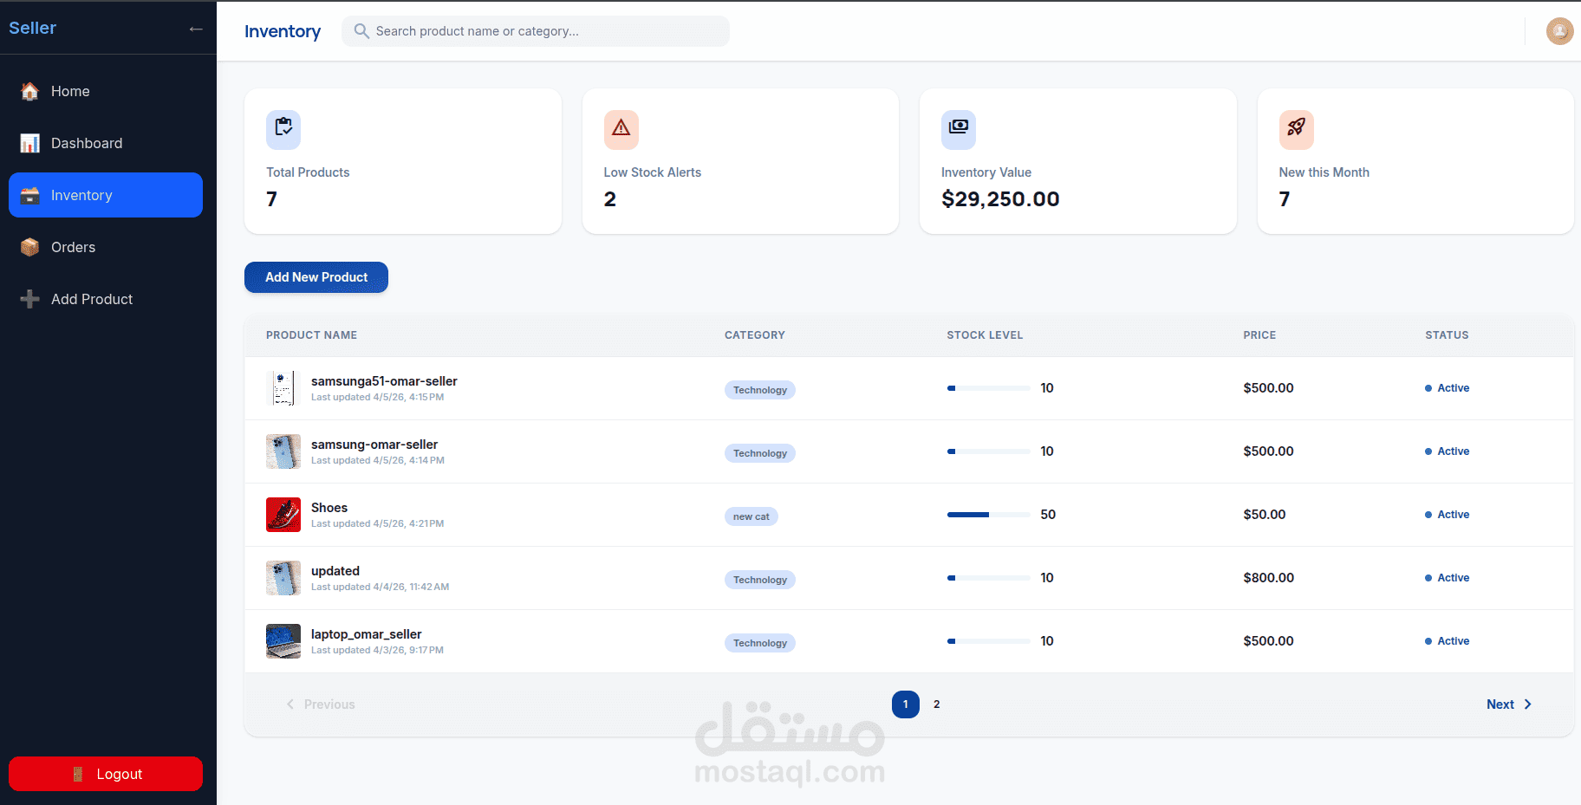
Task: Click the search magnifier icon
Action: (361, 31)
